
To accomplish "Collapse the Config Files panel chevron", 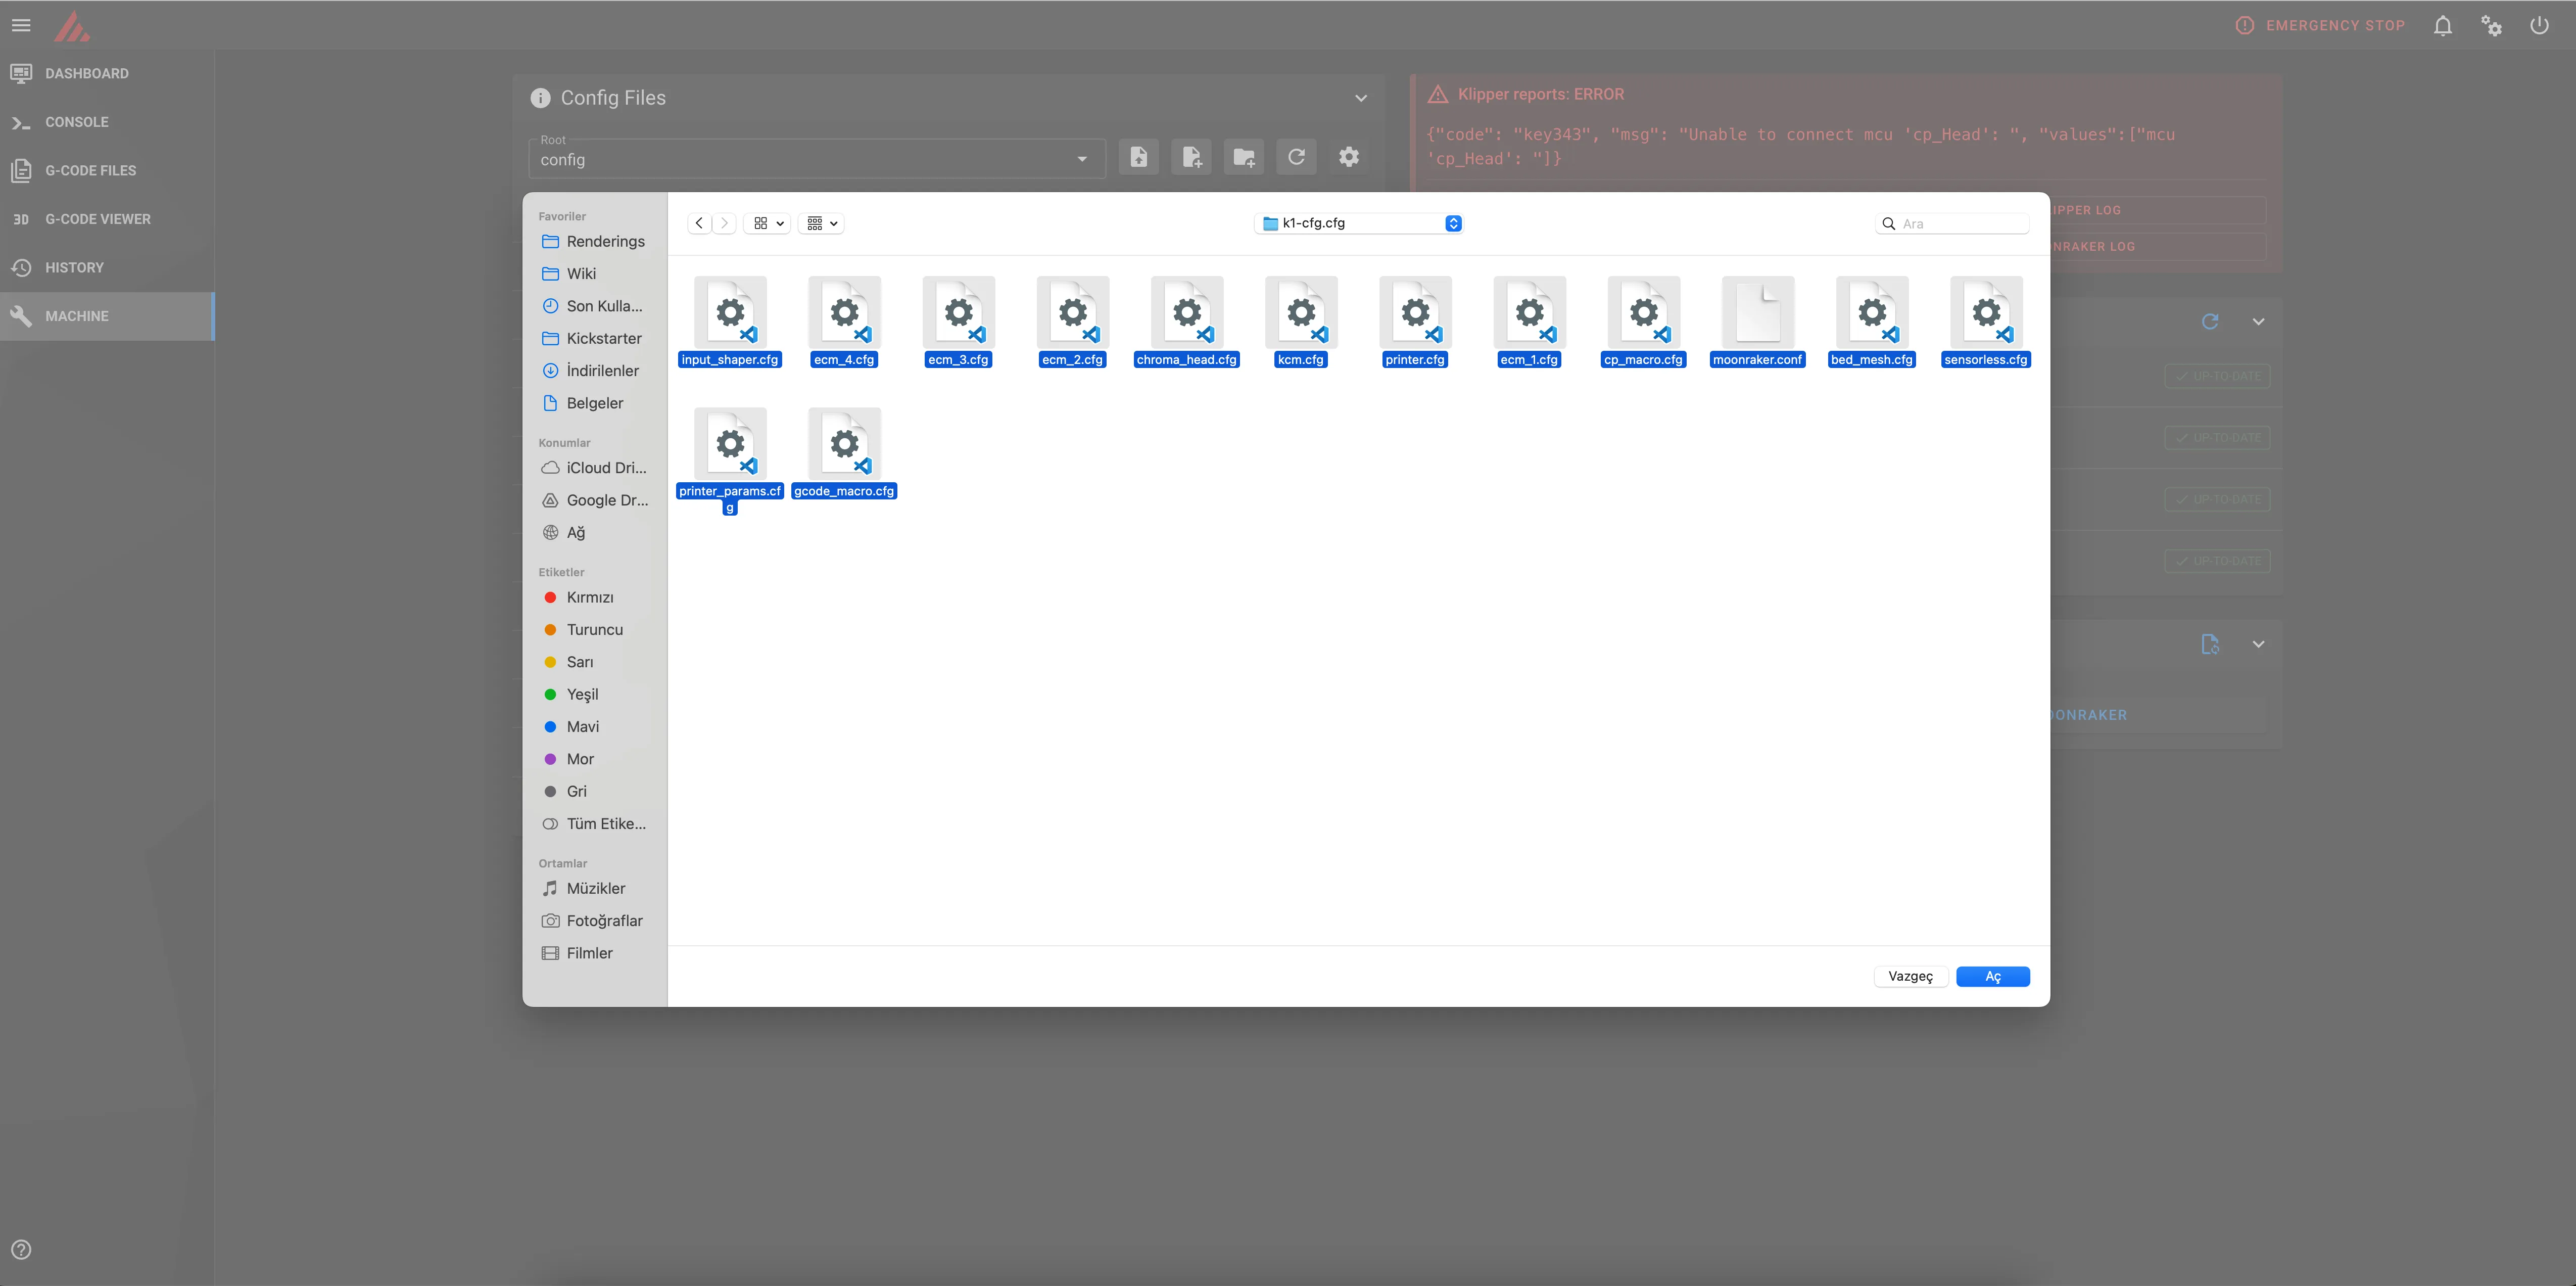I will pyautogui.click(x=1360, y=98).
